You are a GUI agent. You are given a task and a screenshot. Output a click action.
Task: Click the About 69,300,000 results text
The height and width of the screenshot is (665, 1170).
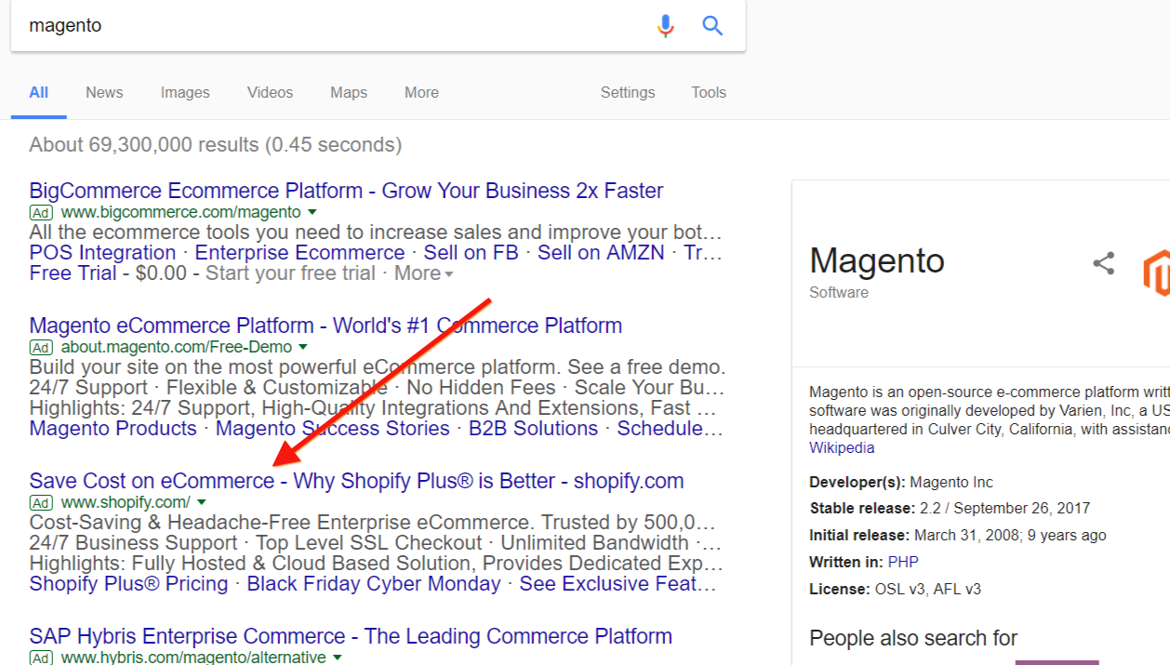pos(216,145)
